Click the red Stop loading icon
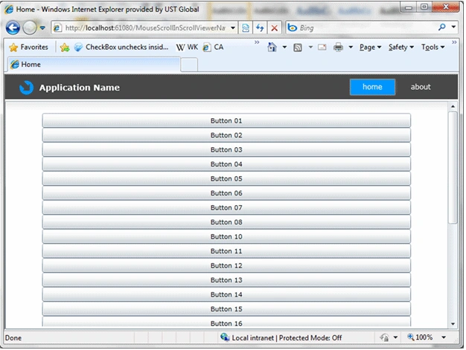This screenshot has width=466, height=350. [274, 28]
